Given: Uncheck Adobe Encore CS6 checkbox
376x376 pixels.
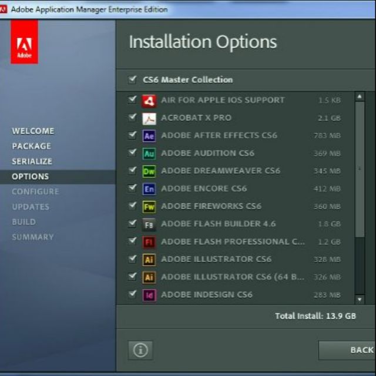Looking at the screenshot, I should 132,187.
